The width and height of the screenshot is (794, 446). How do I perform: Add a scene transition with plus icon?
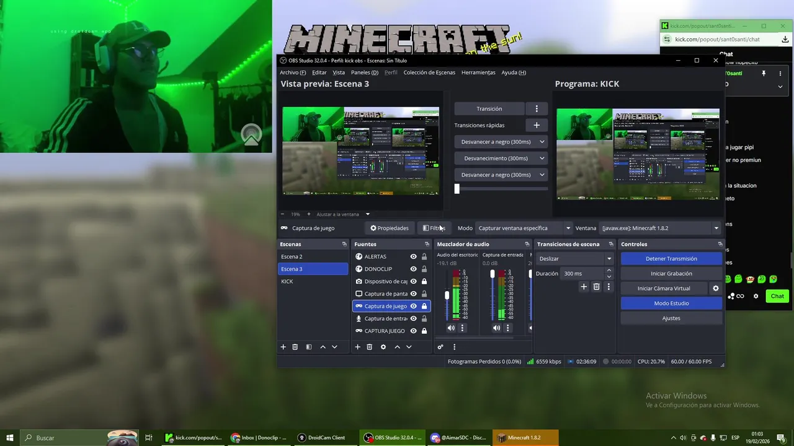click(584, 287)
